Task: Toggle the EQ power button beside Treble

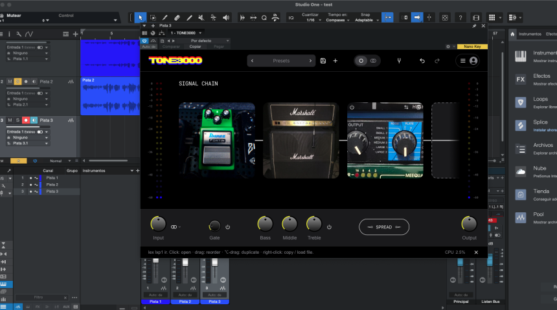Action: coord(329,227)
